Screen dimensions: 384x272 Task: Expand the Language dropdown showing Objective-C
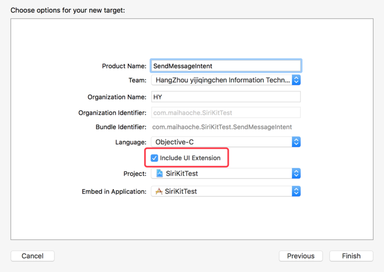226,142
